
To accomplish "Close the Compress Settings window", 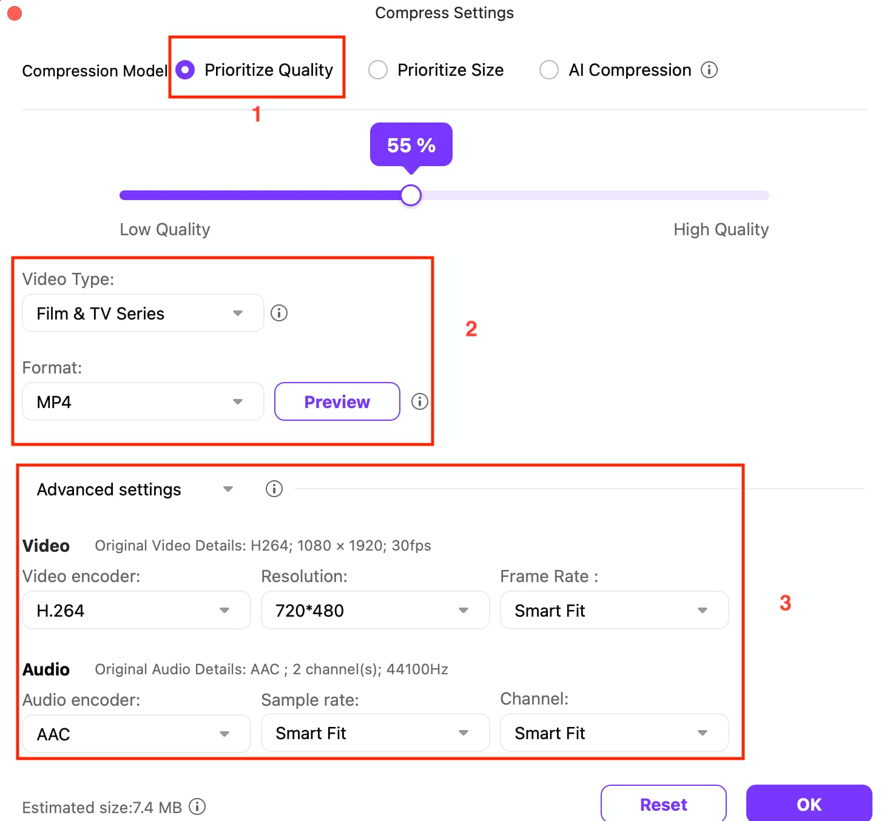I will [x=14, y=13].
